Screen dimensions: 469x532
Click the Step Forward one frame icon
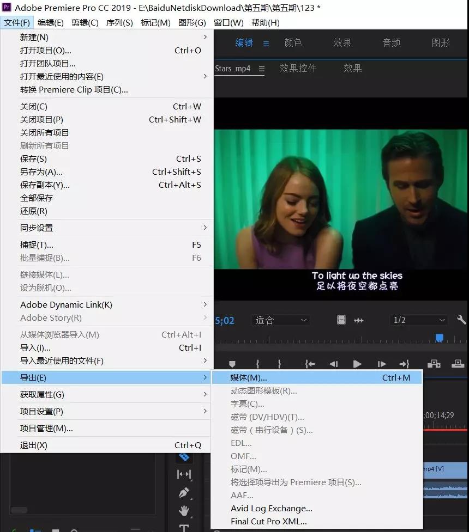(382, 364)
